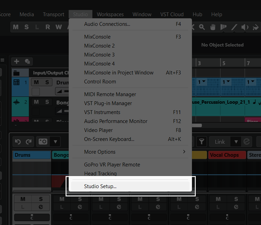Choose MixConsole in Project Window
Image resolution: width=261 pixels, height=225 pixels.
point(130,73)
